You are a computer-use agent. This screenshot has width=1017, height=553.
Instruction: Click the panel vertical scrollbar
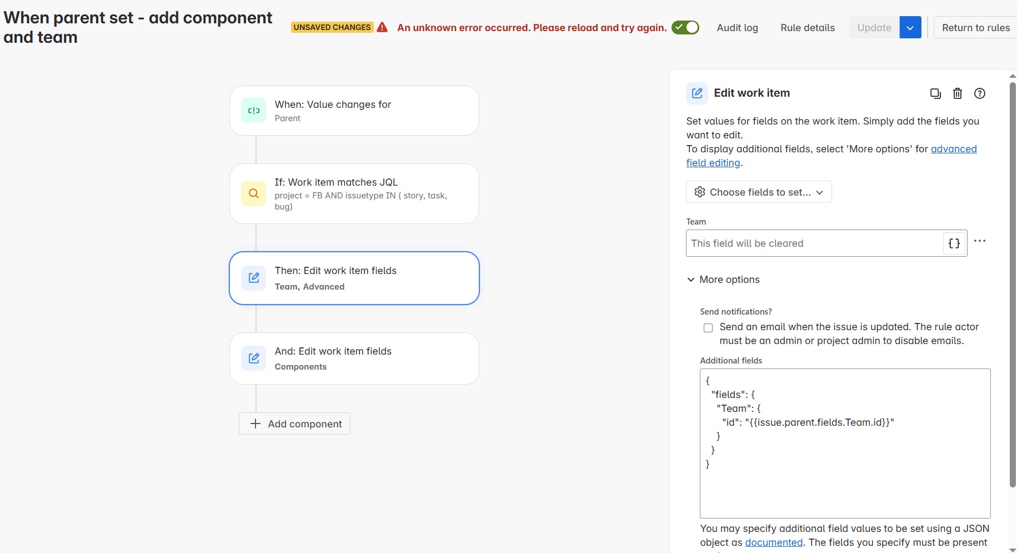tap(1013, 285)
